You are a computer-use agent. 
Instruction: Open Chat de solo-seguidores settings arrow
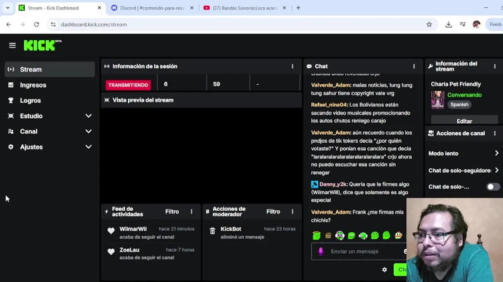(497, 170)
